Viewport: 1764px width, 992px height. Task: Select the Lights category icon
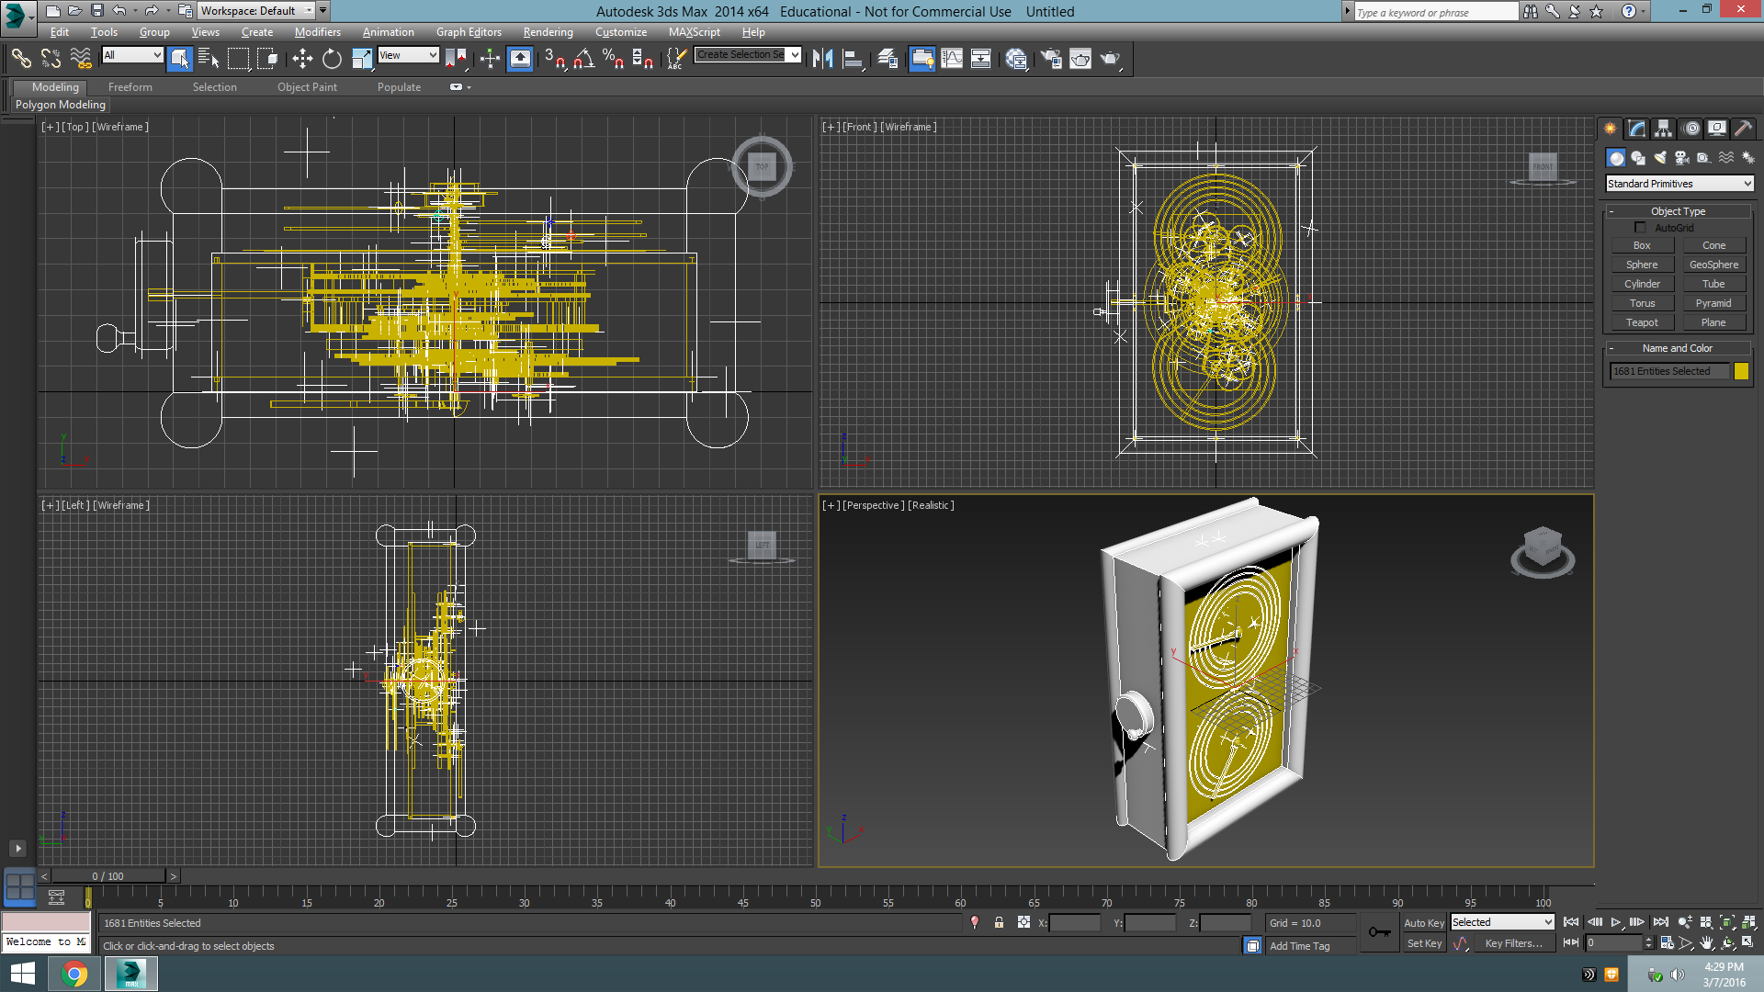[x=1660, y=158]
